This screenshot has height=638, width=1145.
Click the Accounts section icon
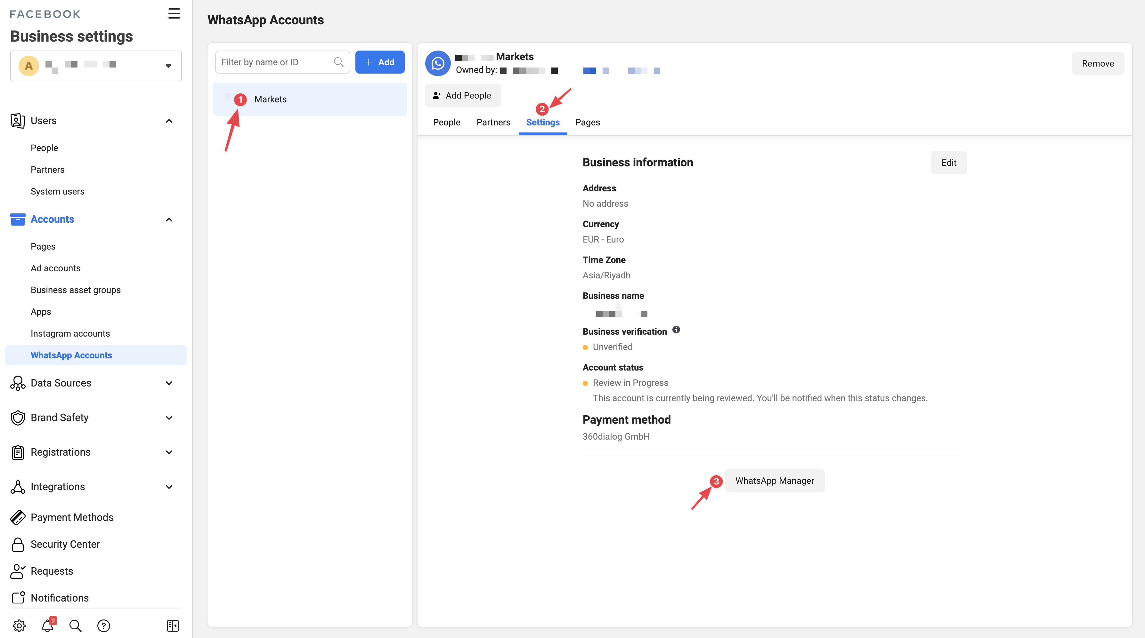pyautogui.click(x=18, y=219)
